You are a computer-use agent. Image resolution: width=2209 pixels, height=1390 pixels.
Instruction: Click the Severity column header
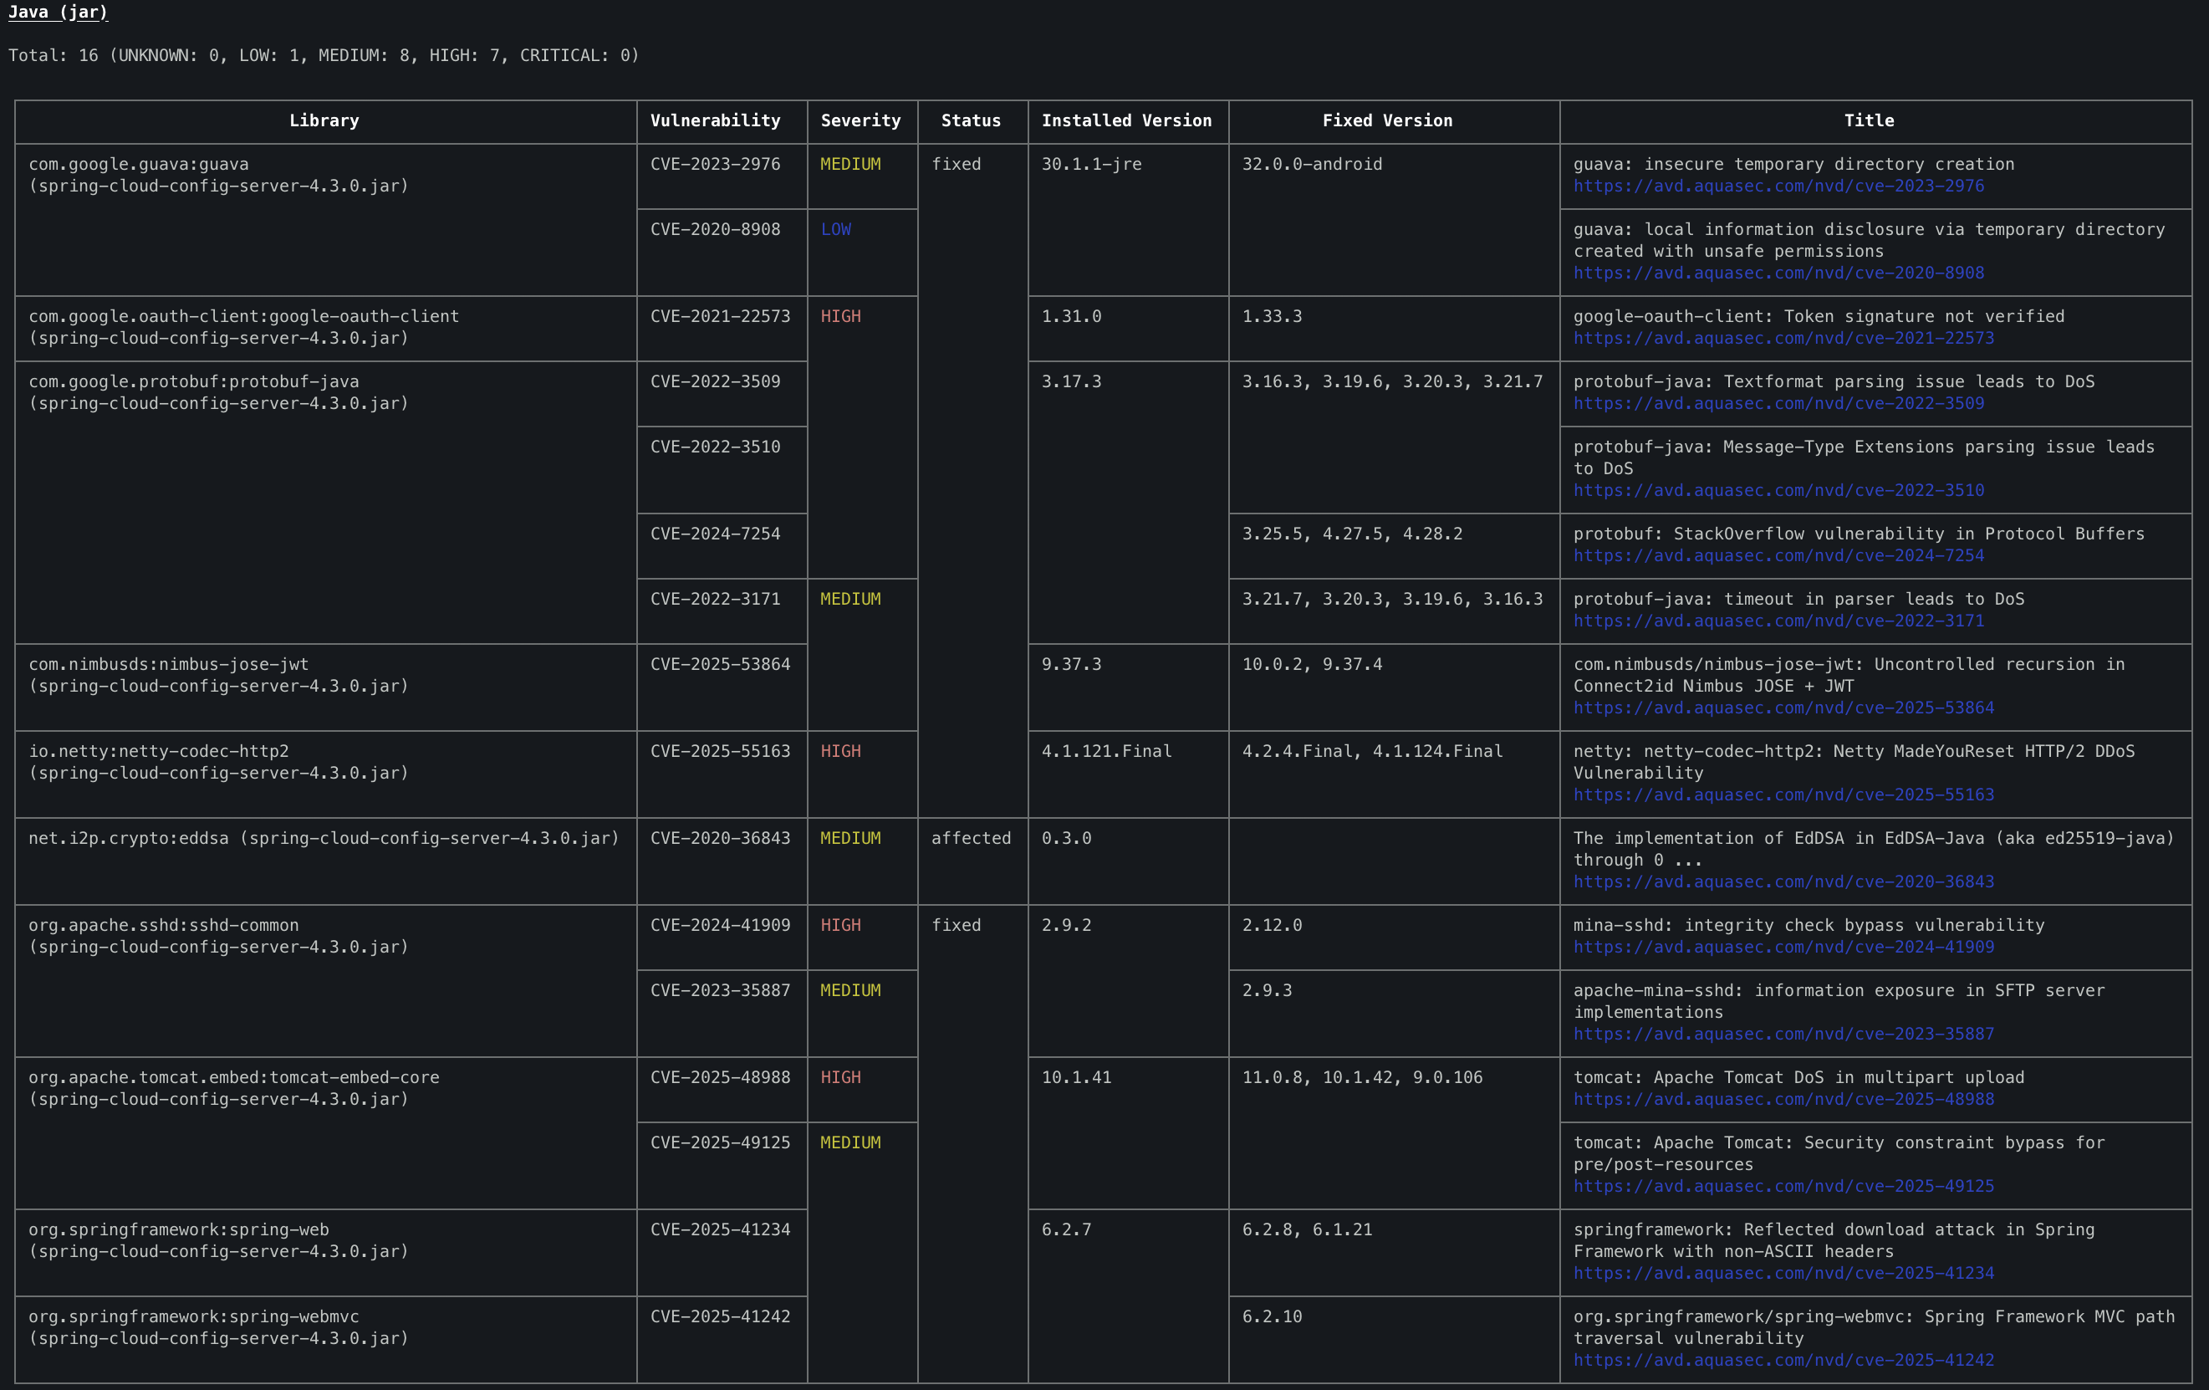click(x=860, y=121)
